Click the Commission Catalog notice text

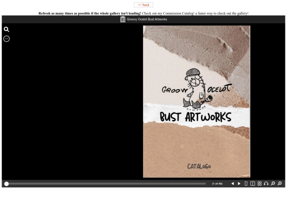click(x=195, y=13)
